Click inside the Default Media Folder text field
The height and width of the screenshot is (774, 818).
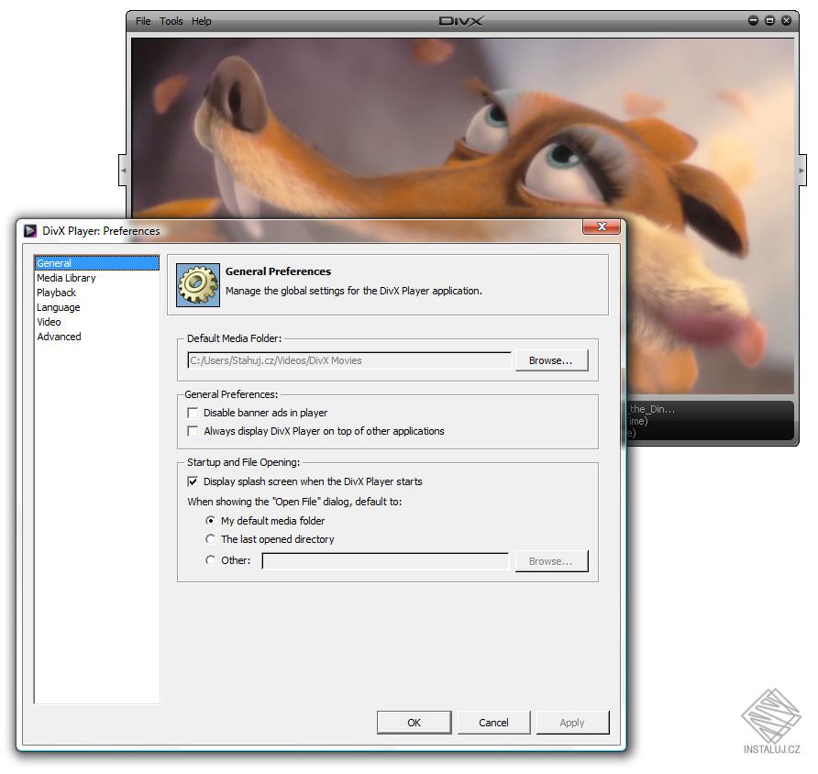(x=348, y=360)
